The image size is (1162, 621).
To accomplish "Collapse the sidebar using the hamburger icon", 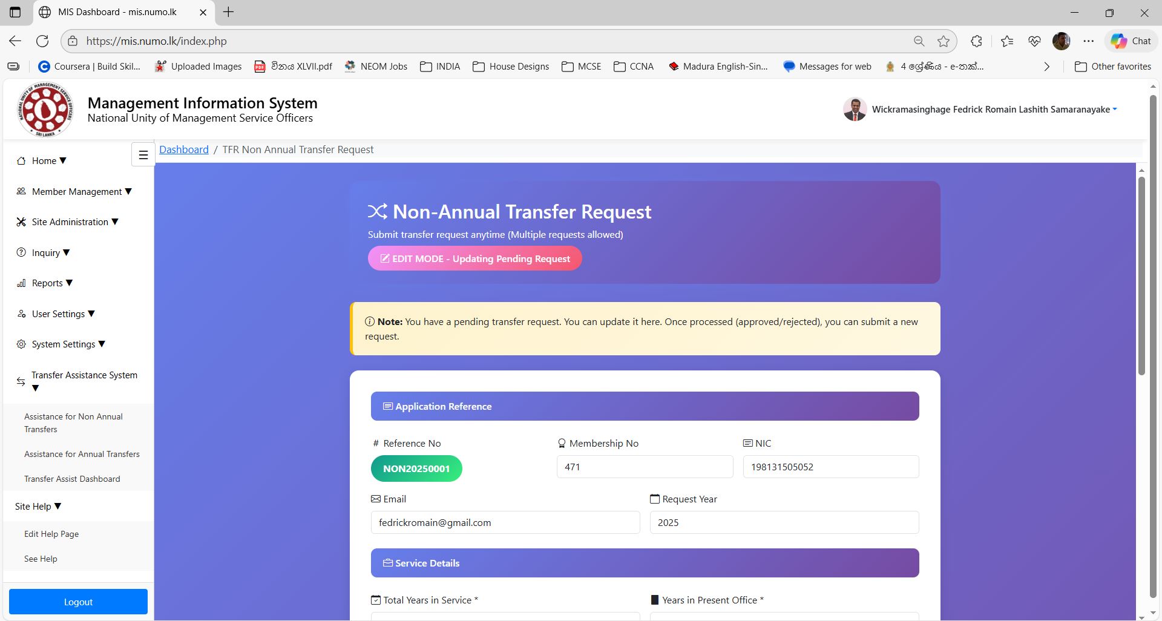I will (143, 154).
